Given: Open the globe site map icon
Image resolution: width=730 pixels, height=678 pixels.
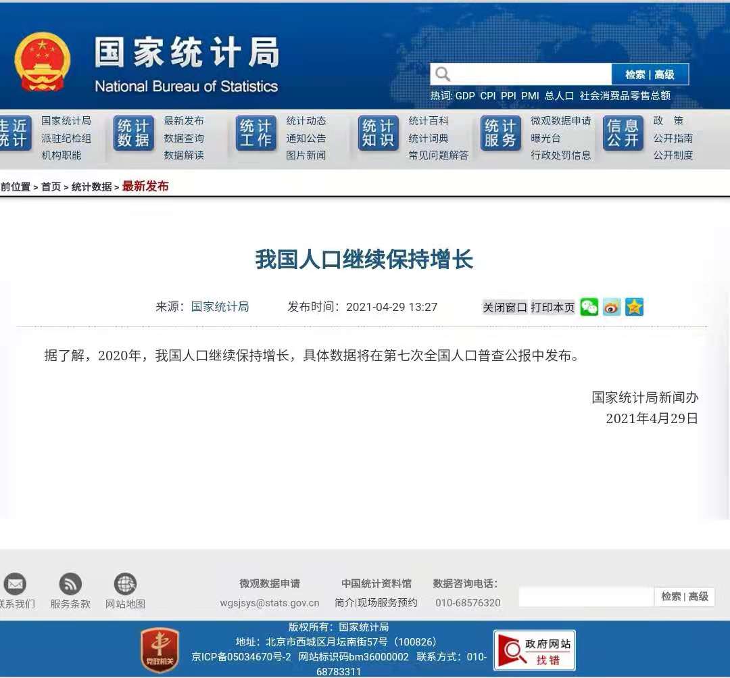Looking at the screenshot, I should click(125, 584).
